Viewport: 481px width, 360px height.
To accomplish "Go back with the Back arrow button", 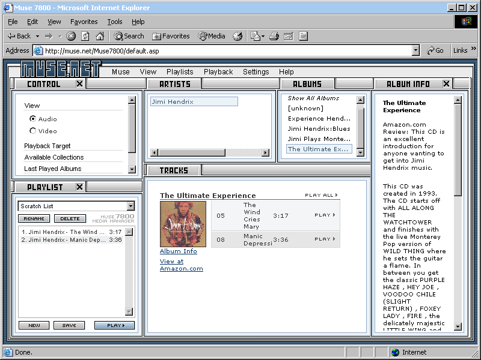I will [x=19, y=36].
